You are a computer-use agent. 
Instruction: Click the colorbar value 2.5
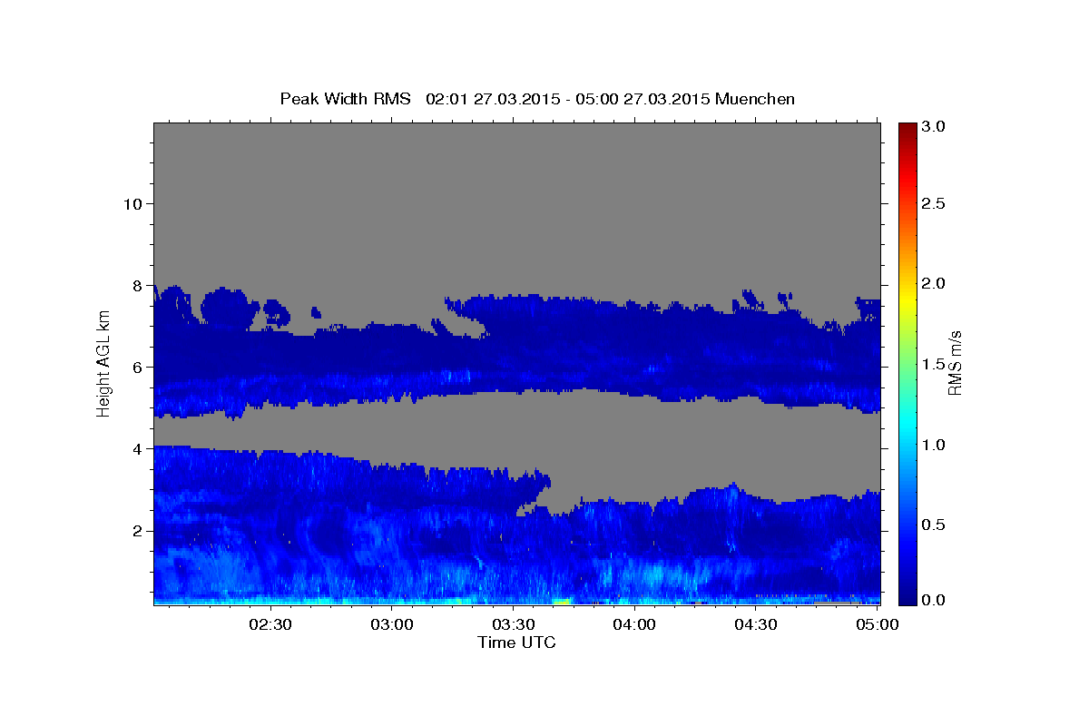coord(934,203)
